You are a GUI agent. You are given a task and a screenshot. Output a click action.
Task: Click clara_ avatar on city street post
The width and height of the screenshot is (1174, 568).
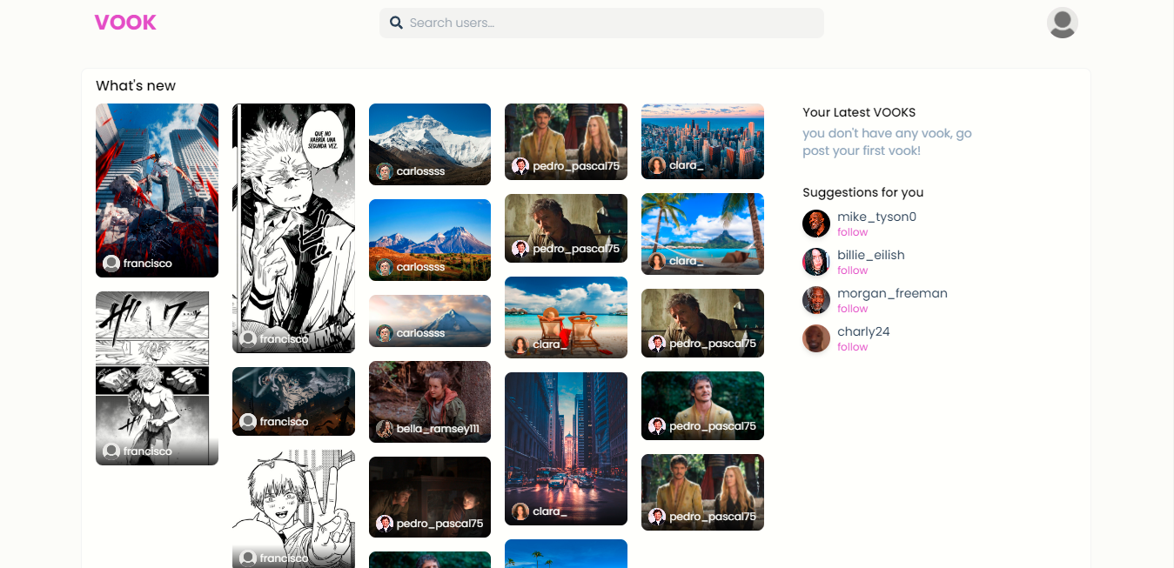520,511
